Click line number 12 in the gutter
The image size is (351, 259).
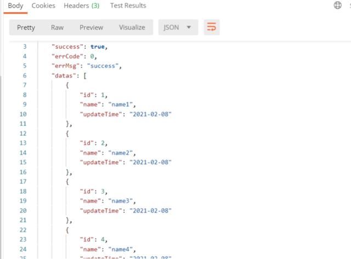(x=22, y=133)
